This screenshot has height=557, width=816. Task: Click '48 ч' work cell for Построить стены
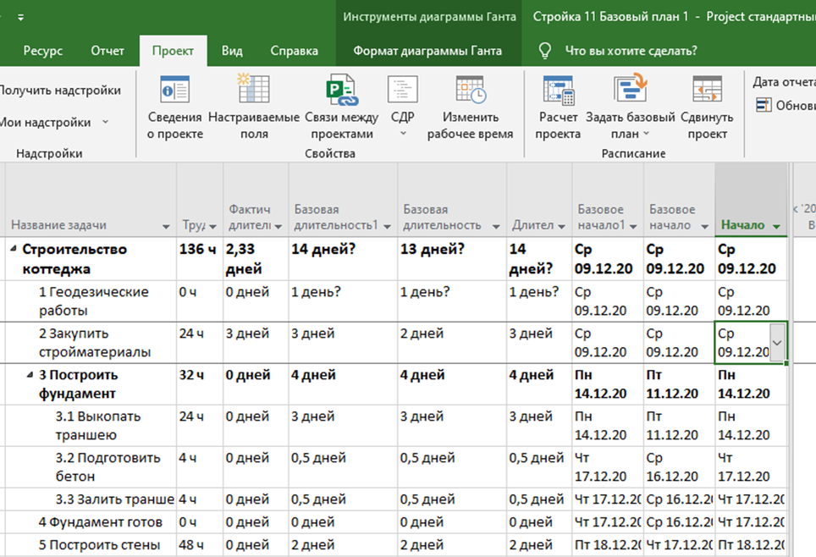[200, 544]
